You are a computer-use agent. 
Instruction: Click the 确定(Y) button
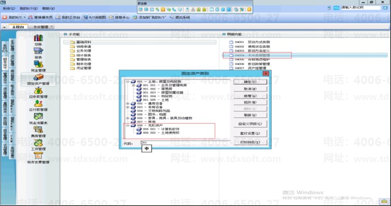tap(250, 82)
